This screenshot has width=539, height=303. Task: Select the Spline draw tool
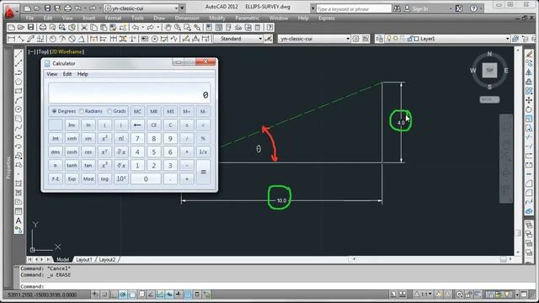19,128
